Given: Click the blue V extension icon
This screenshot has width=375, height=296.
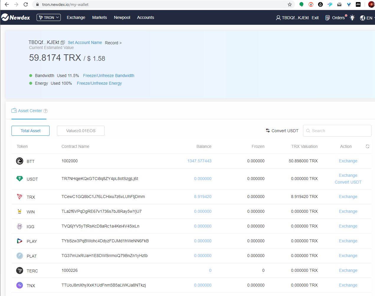Looking at the screenshot, I should click(x=349, y=4).
